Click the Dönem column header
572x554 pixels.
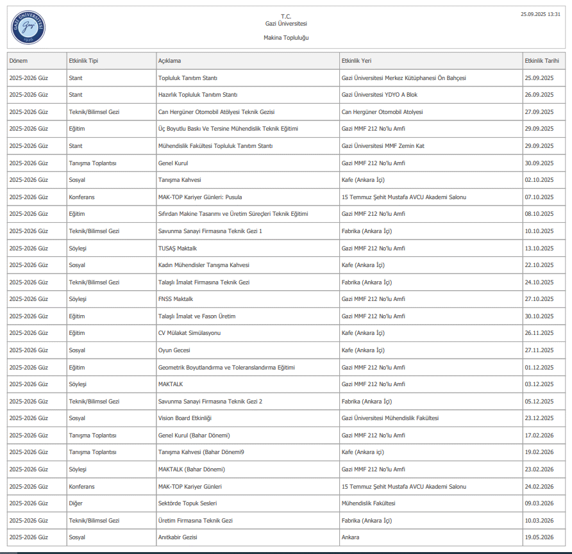(x=19, y=61)
